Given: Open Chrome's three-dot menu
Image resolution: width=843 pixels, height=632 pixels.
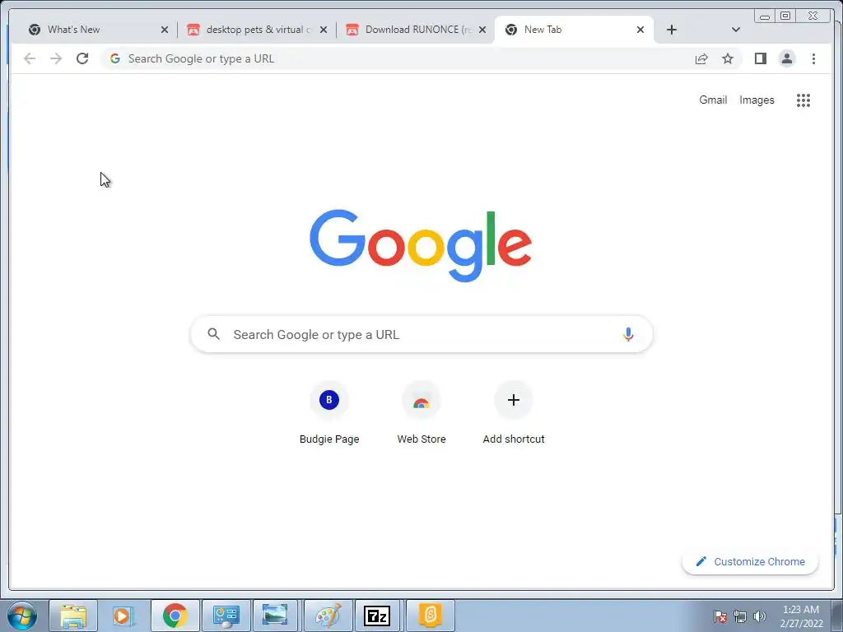Looking at the screenshot, I should pos(813,58).
